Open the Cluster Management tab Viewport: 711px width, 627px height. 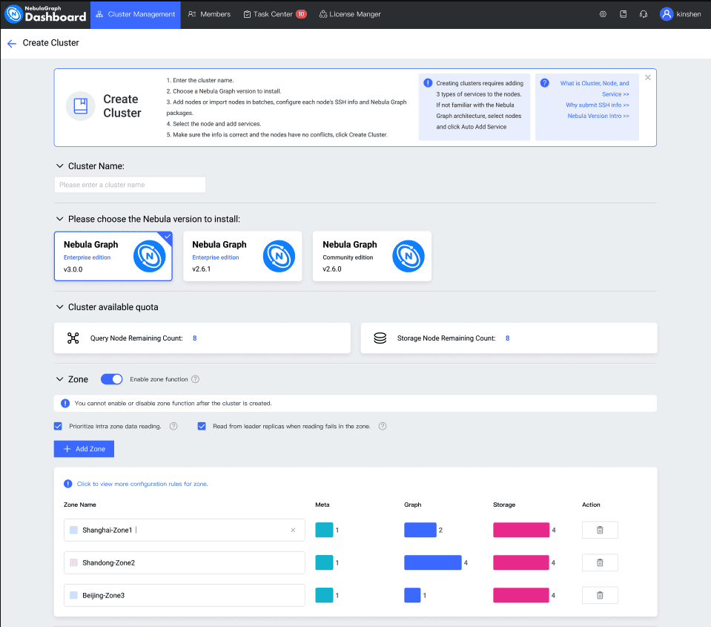[x=136, y=15]
